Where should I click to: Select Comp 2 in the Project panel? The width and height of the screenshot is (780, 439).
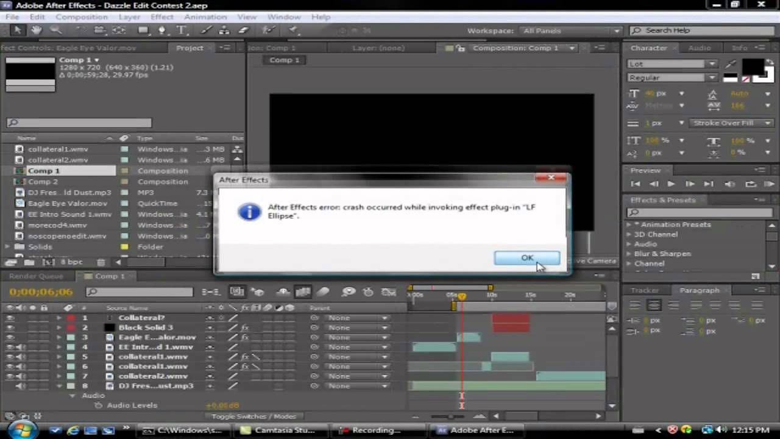43,182
